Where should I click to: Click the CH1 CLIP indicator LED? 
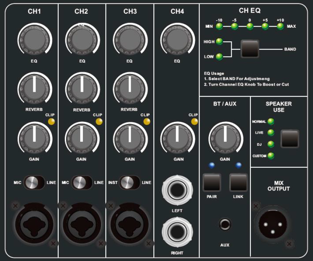(x=51, y=122)
